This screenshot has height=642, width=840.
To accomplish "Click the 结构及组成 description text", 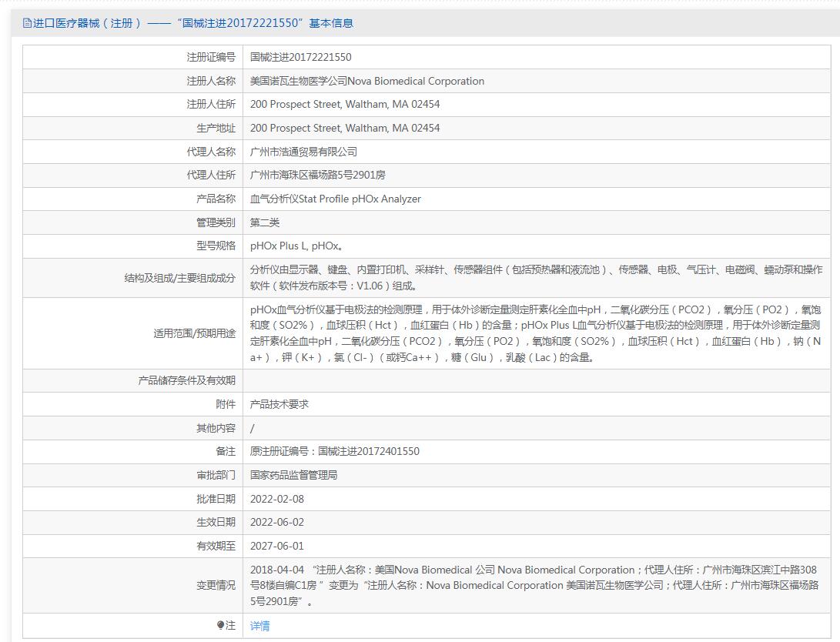I will coord(536,277).
